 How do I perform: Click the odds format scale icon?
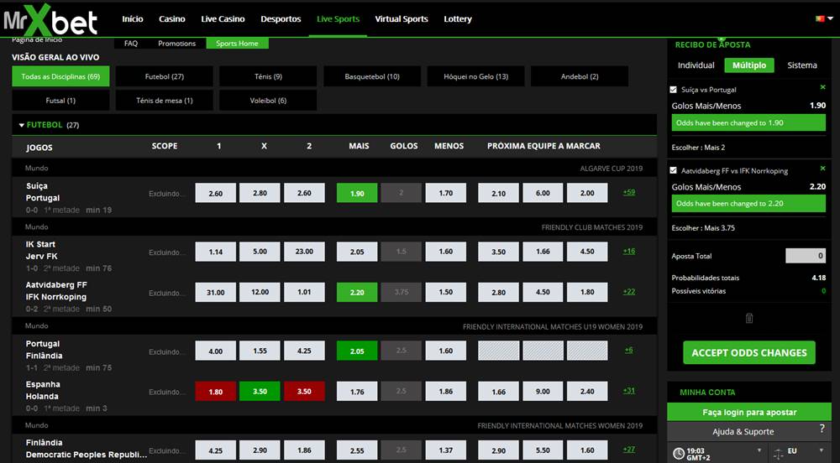pos(777,453)
